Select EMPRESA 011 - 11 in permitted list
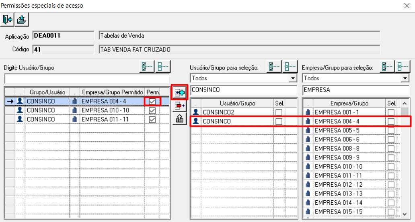Viewport: 415px width, 222px height. click(x=105, y=119)
